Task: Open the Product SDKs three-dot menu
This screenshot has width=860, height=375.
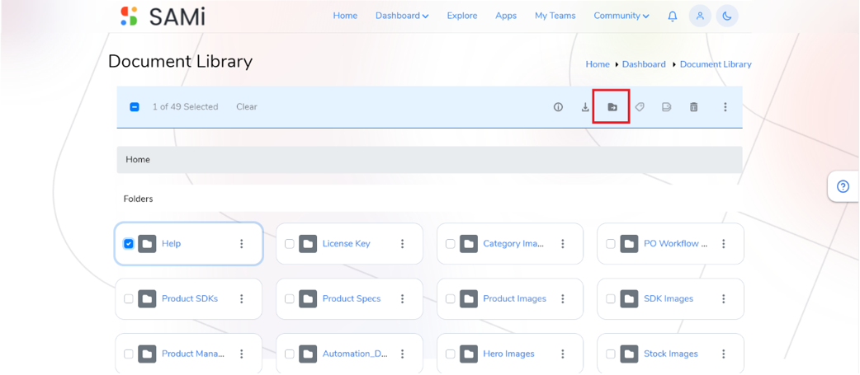Action: [241, 299]
